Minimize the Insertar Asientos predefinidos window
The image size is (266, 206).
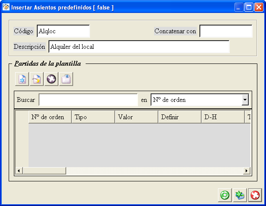[x=239, y=7]
